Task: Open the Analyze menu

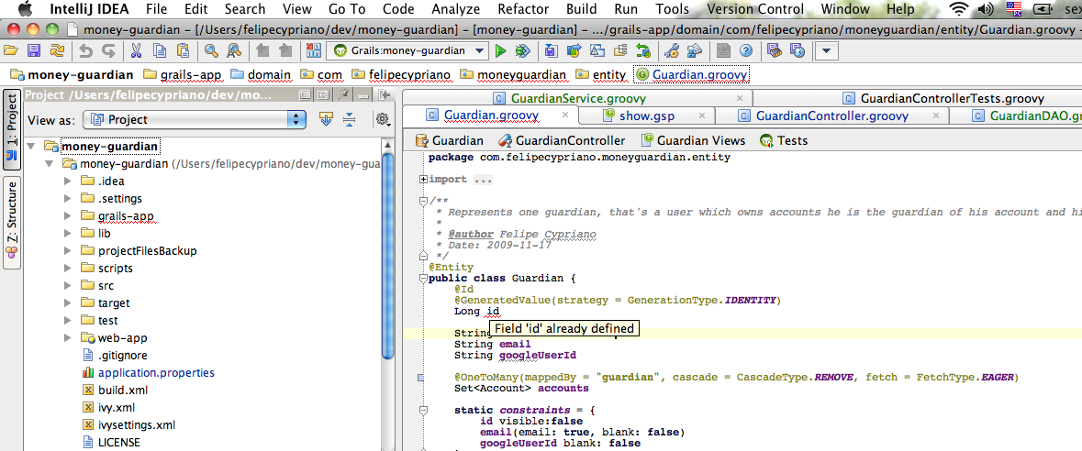Action: click(x=455, y=9)
